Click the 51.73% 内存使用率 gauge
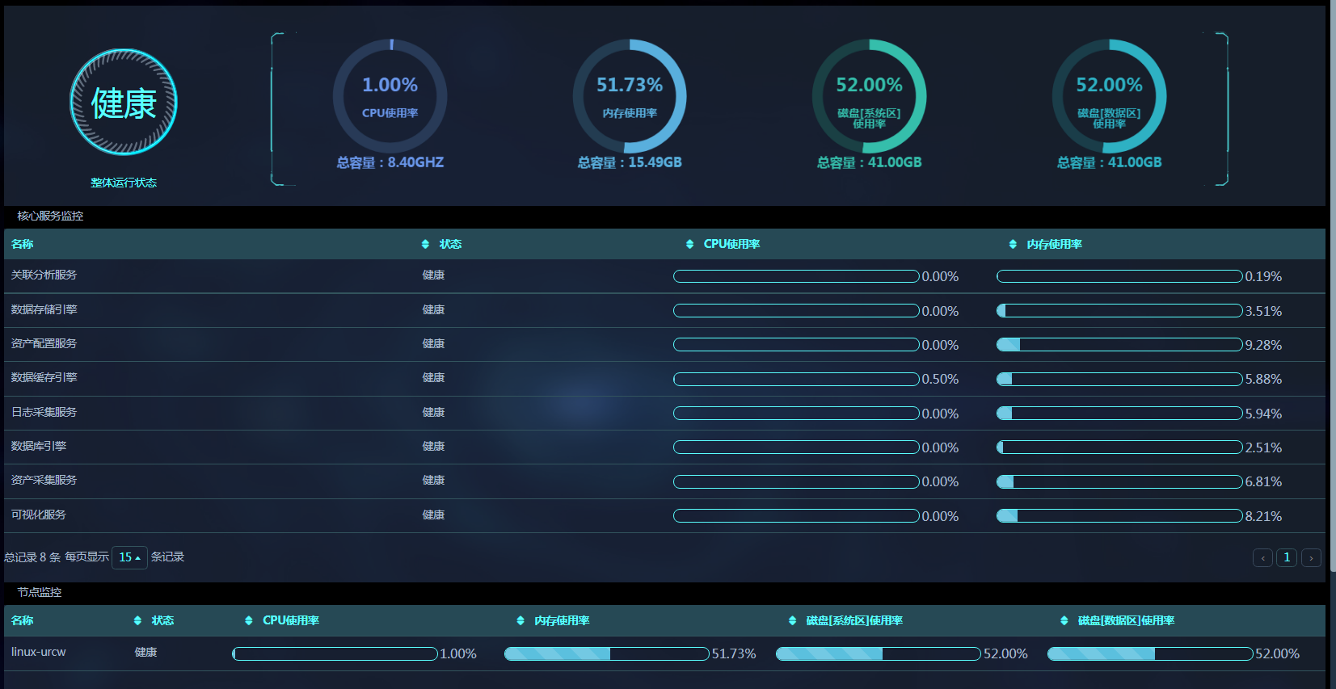 pyautogui.click(x=630, y=96)
